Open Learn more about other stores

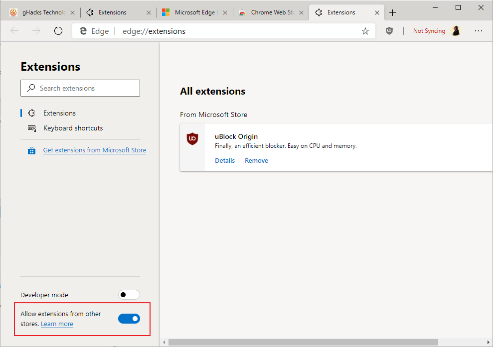(x=57, y=324)
